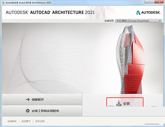The width and height of the screenshot is (165, 127).
Task: Close the installer window
Action: click(159, 2)
